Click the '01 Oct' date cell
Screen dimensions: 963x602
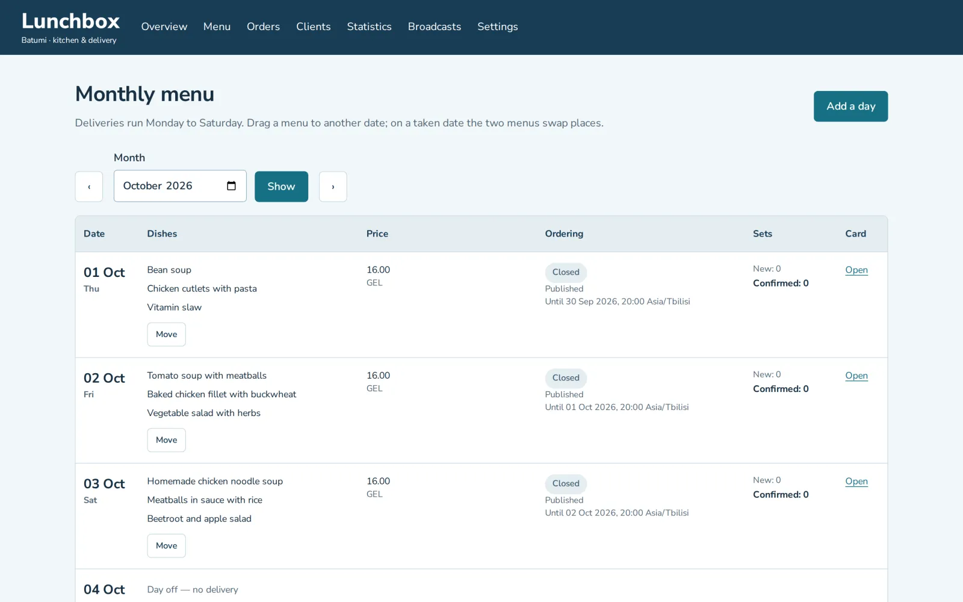point(104,279)
